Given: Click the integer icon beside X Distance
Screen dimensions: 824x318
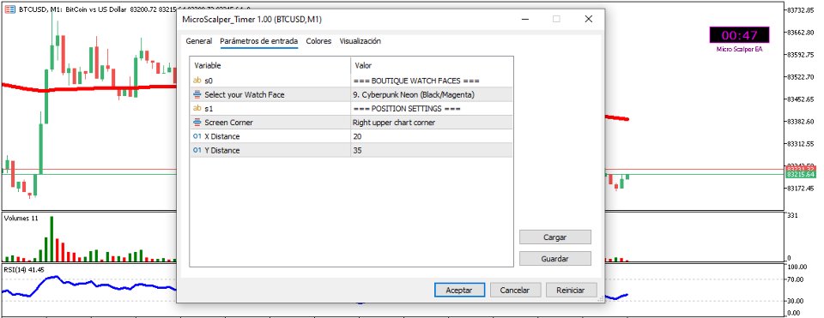Looking at the screenshot, I should pos(197,136).
